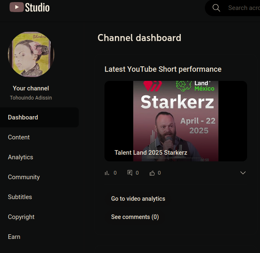The image size is (260, 253).
Task: Click the views bar chart icon
Action: click(x=107, y=173)
